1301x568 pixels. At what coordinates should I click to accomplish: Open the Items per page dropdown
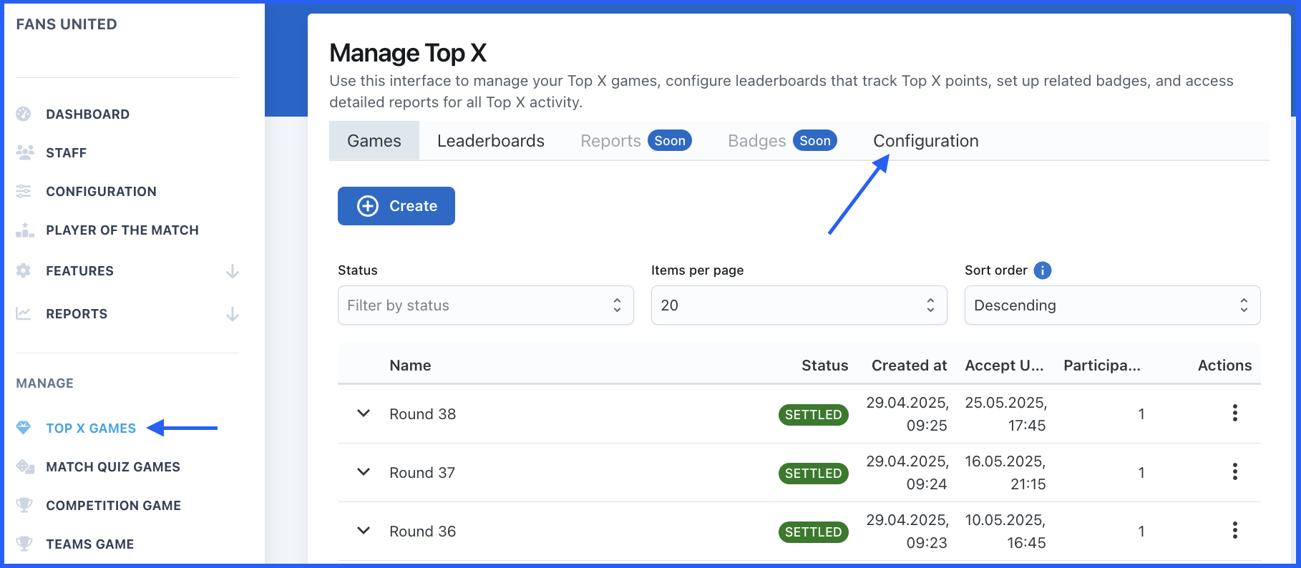[x=799, y=305]
